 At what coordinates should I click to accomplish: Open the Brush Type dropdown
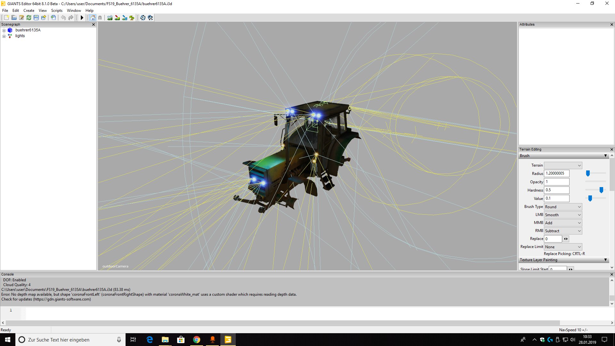[x=563, y=207]
